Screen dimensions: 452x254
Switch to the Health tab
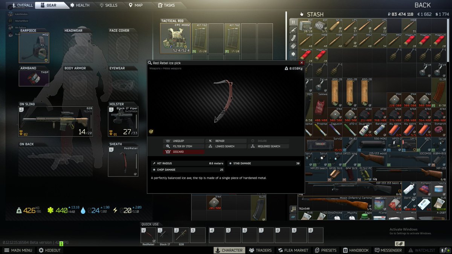pos(80,5)
